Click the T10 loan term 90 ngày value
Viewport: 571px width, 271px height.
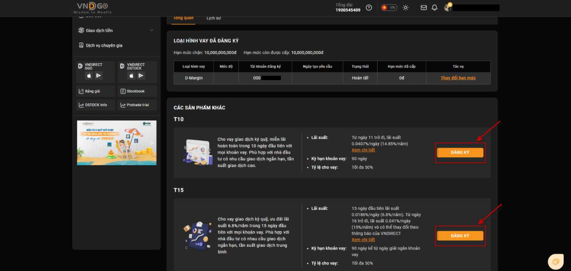[x=359, y=159]
